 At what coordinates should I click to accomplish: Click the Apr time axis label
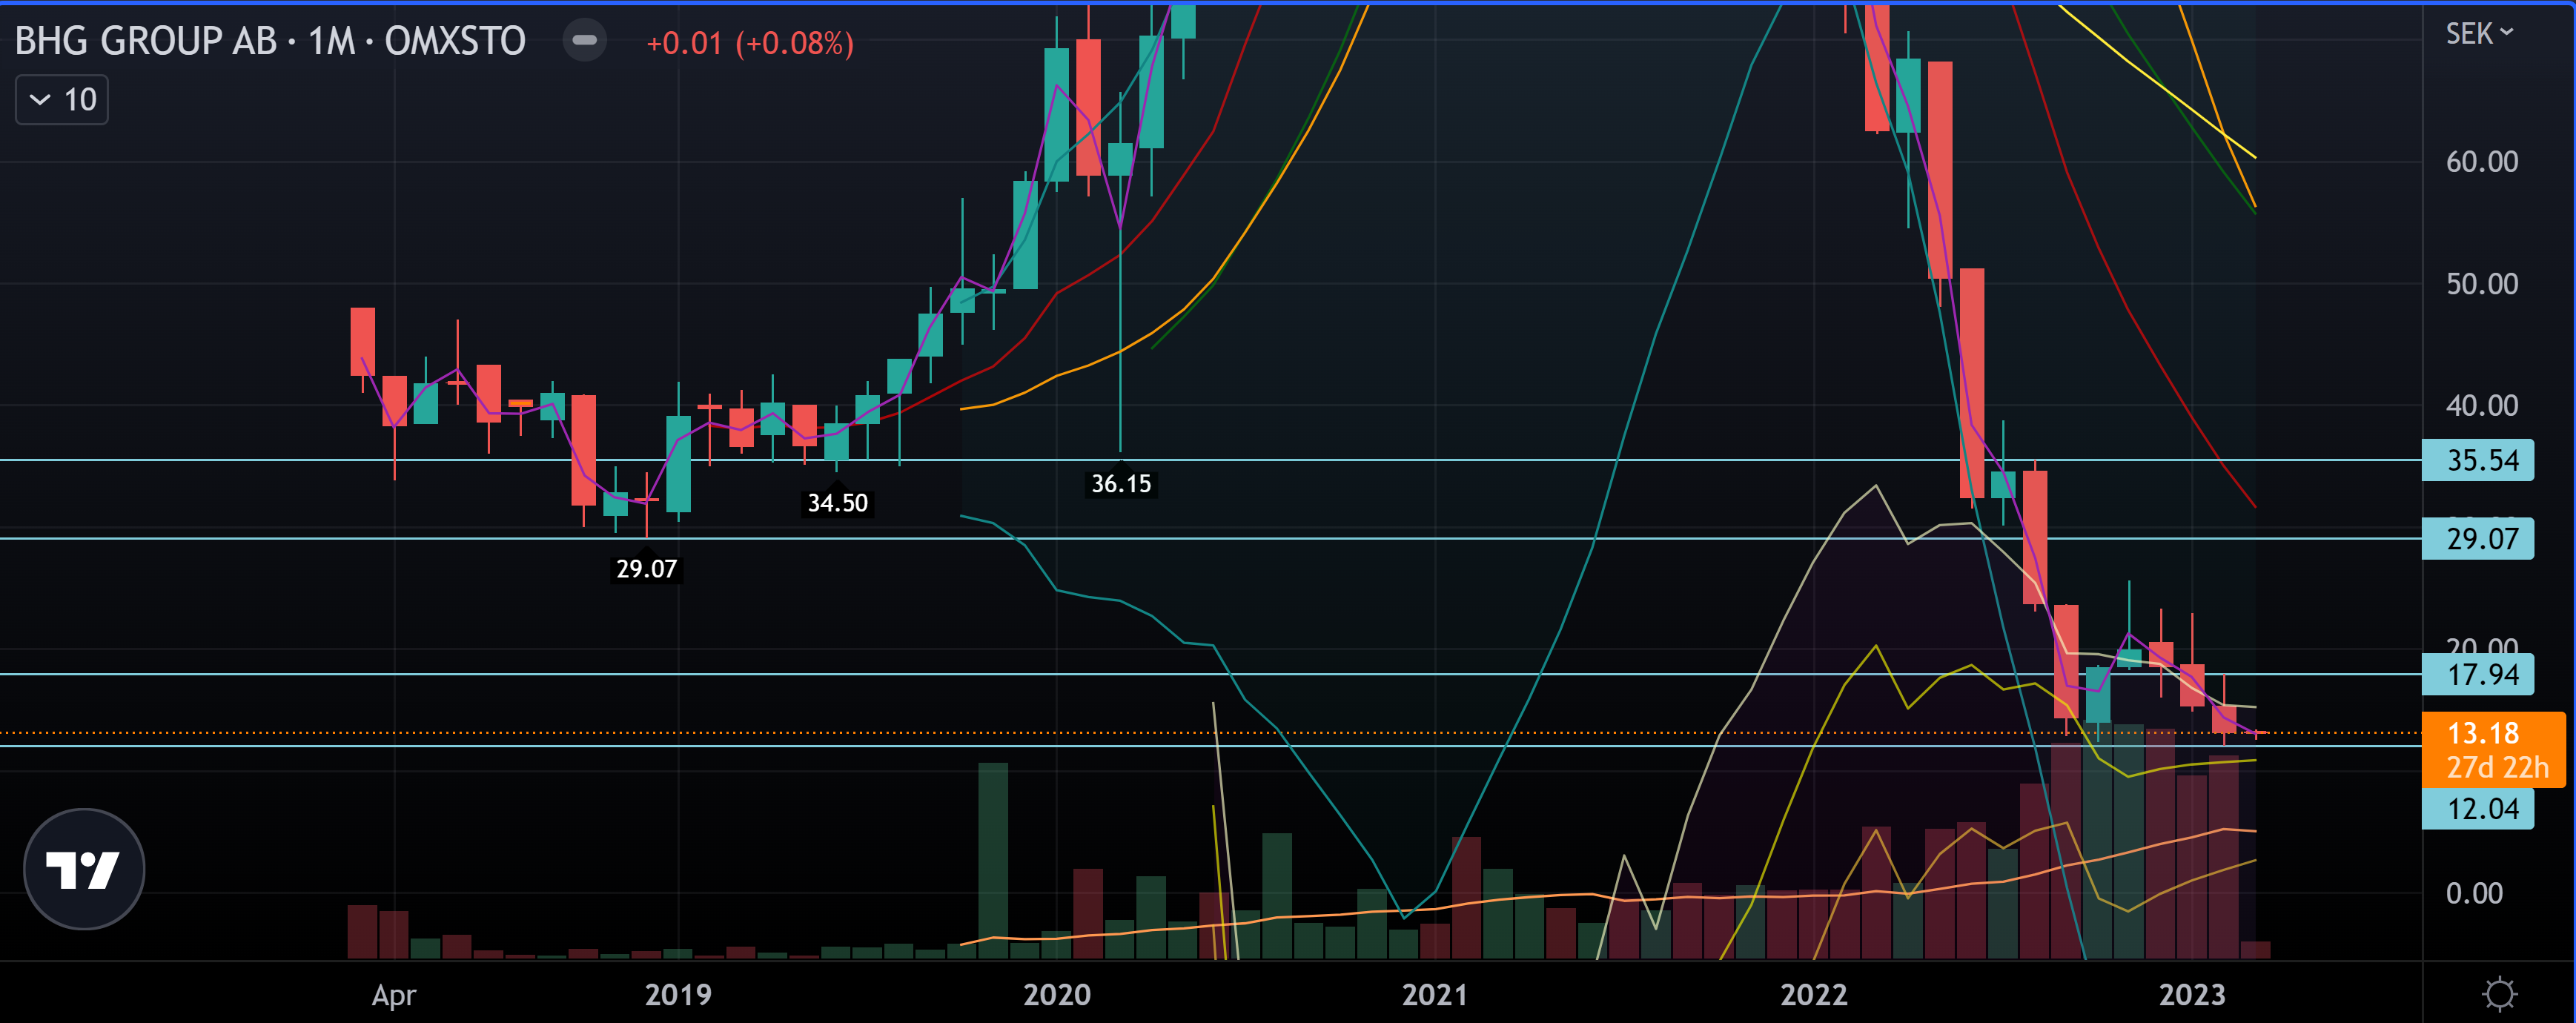[x=393, y=994]
